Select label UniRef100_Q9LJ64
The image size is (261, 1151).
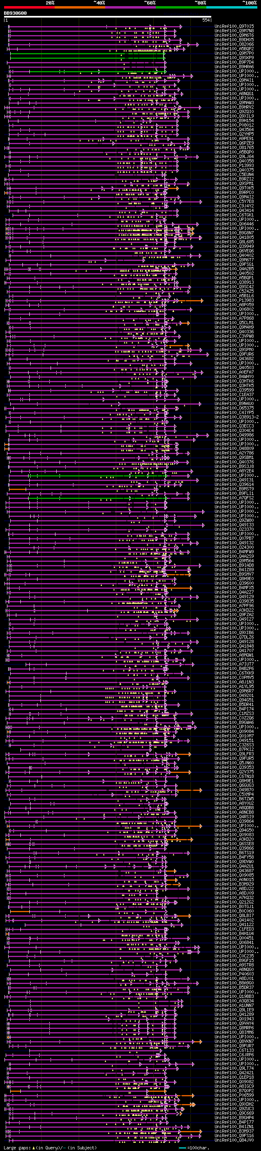[x=234, y=156]
